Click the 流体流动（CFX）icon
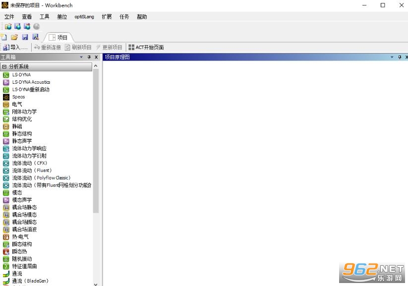Image resolution: width=408 pixels, height=286 pixels. click(6, 164)
